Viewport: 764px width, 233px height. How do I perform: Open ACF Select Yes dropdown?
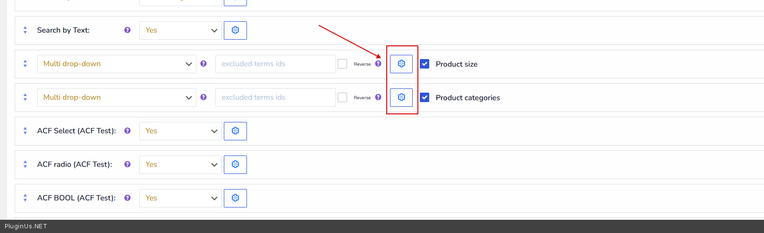point(180,131)
